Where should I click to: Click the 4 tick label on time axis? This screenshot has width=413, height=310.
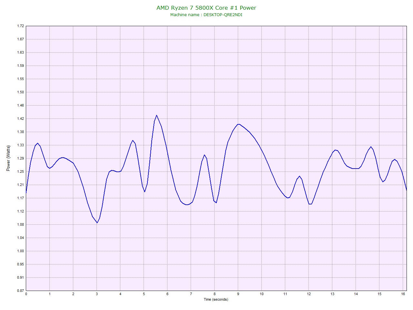[x=120, y=294]
